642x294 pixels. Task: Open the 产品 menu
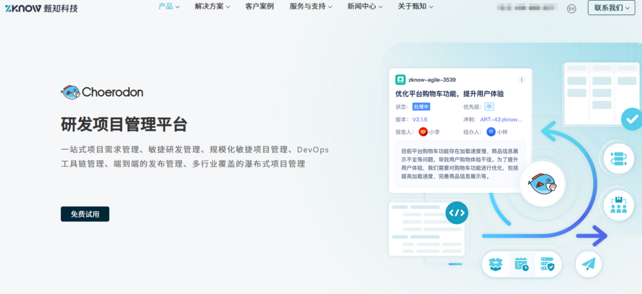[x=169, y=6]
